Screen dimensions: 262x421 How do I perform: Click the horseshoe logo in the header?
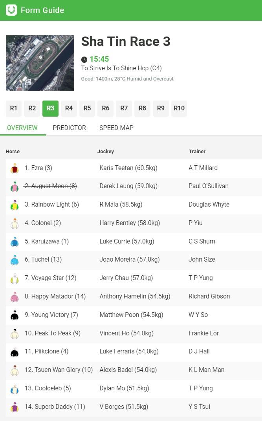point(11,10)
